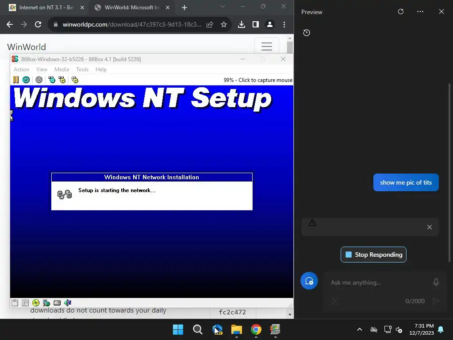Open the Chrome tab search dropdown
The width and height of the screenshot is (453, 340).
[222, 6]
